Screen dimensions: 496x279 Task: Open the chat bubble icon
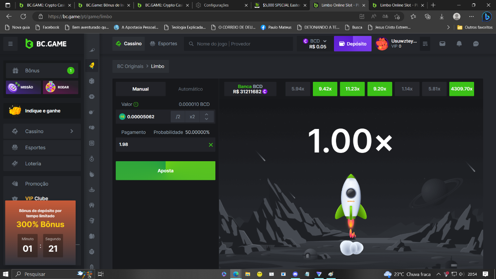coord(476,44)
